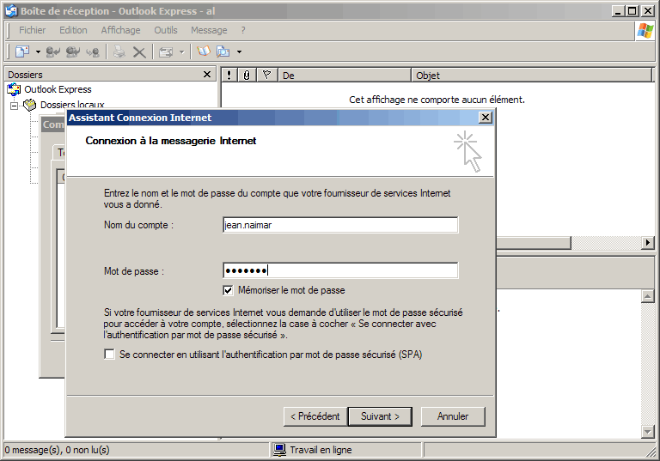Click the Nom du compte input field
Screen dimensions: 660x461
click(x=339, y=225)
